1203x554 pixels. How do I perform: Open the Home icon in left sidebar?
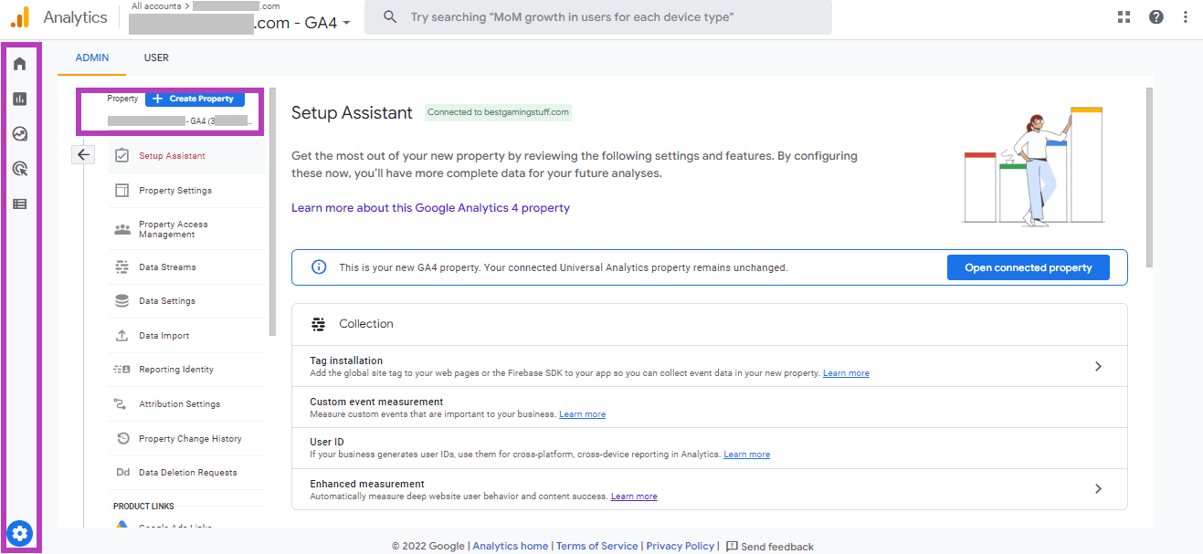coord(20,64)
